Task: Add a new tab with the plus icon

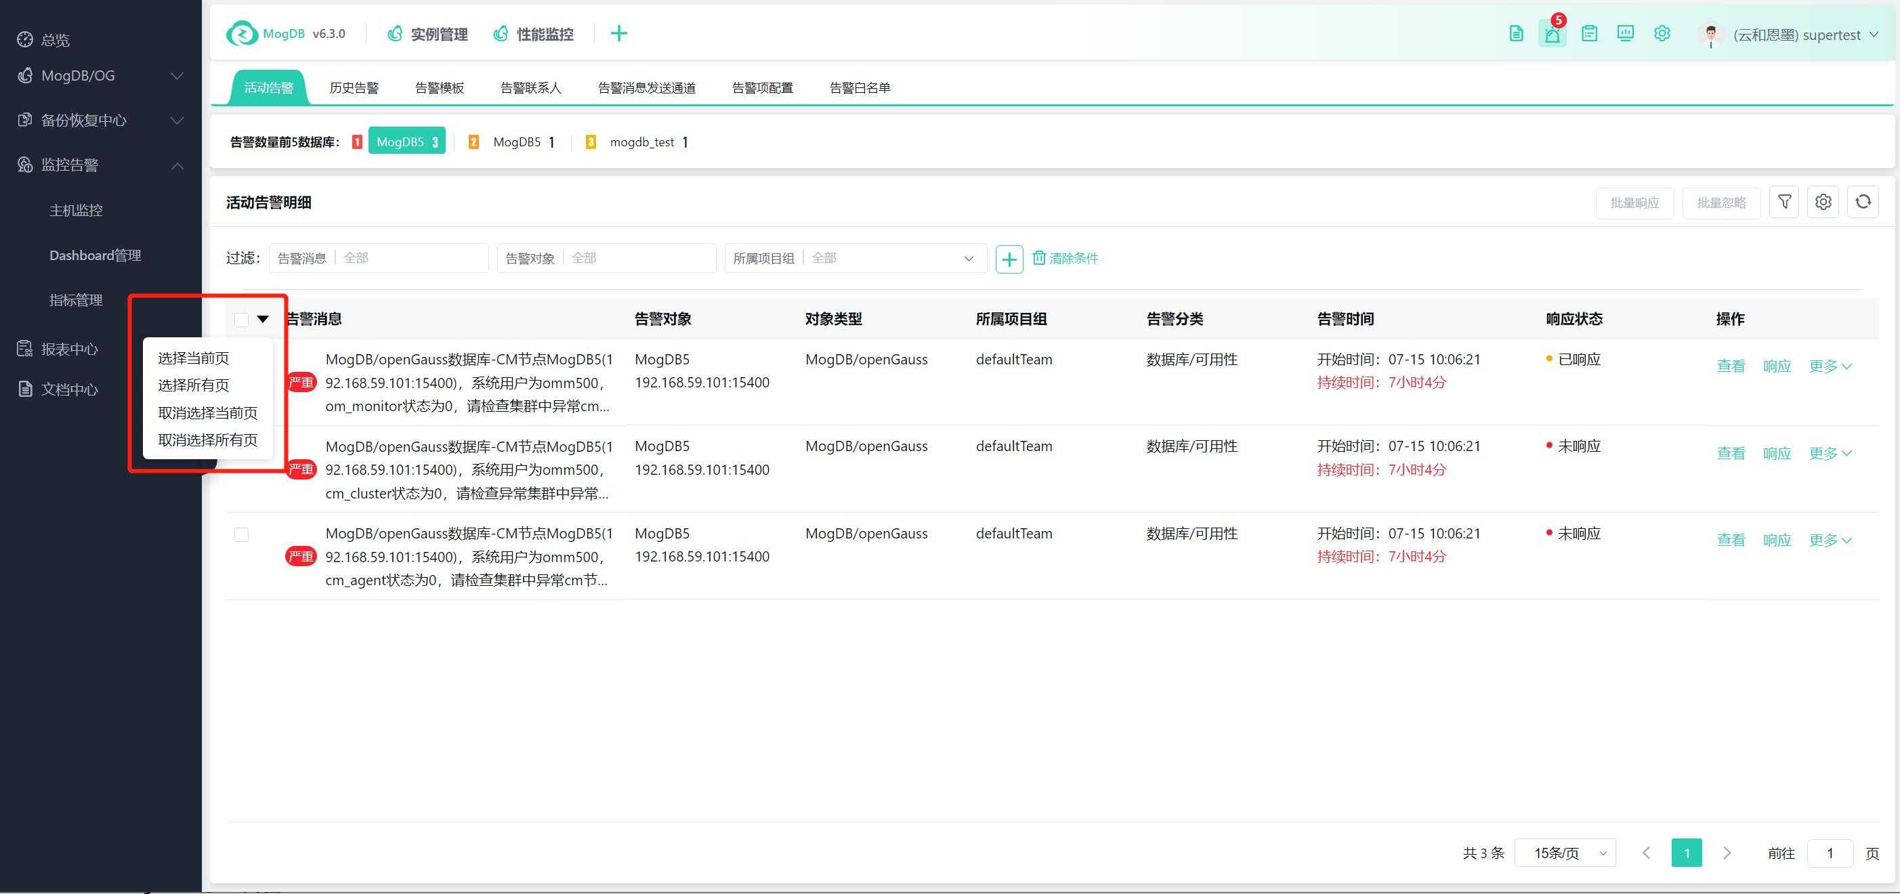Action: [619, 33]
